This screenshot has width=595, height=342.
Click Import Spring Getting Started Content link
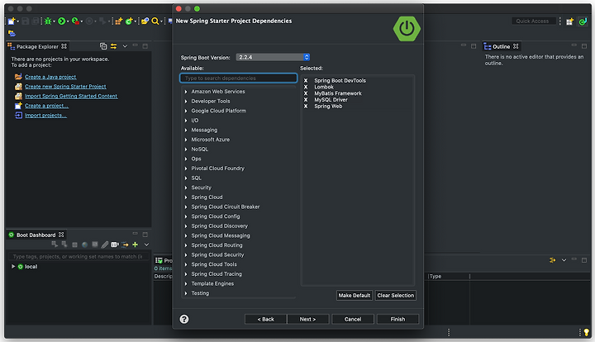pyautogui.click(x=71, y=97)
